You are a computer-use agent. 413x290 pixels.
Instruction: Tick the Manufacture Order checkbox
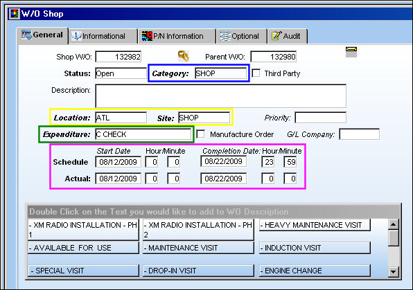pyautogui.click(x=200, y=134)
